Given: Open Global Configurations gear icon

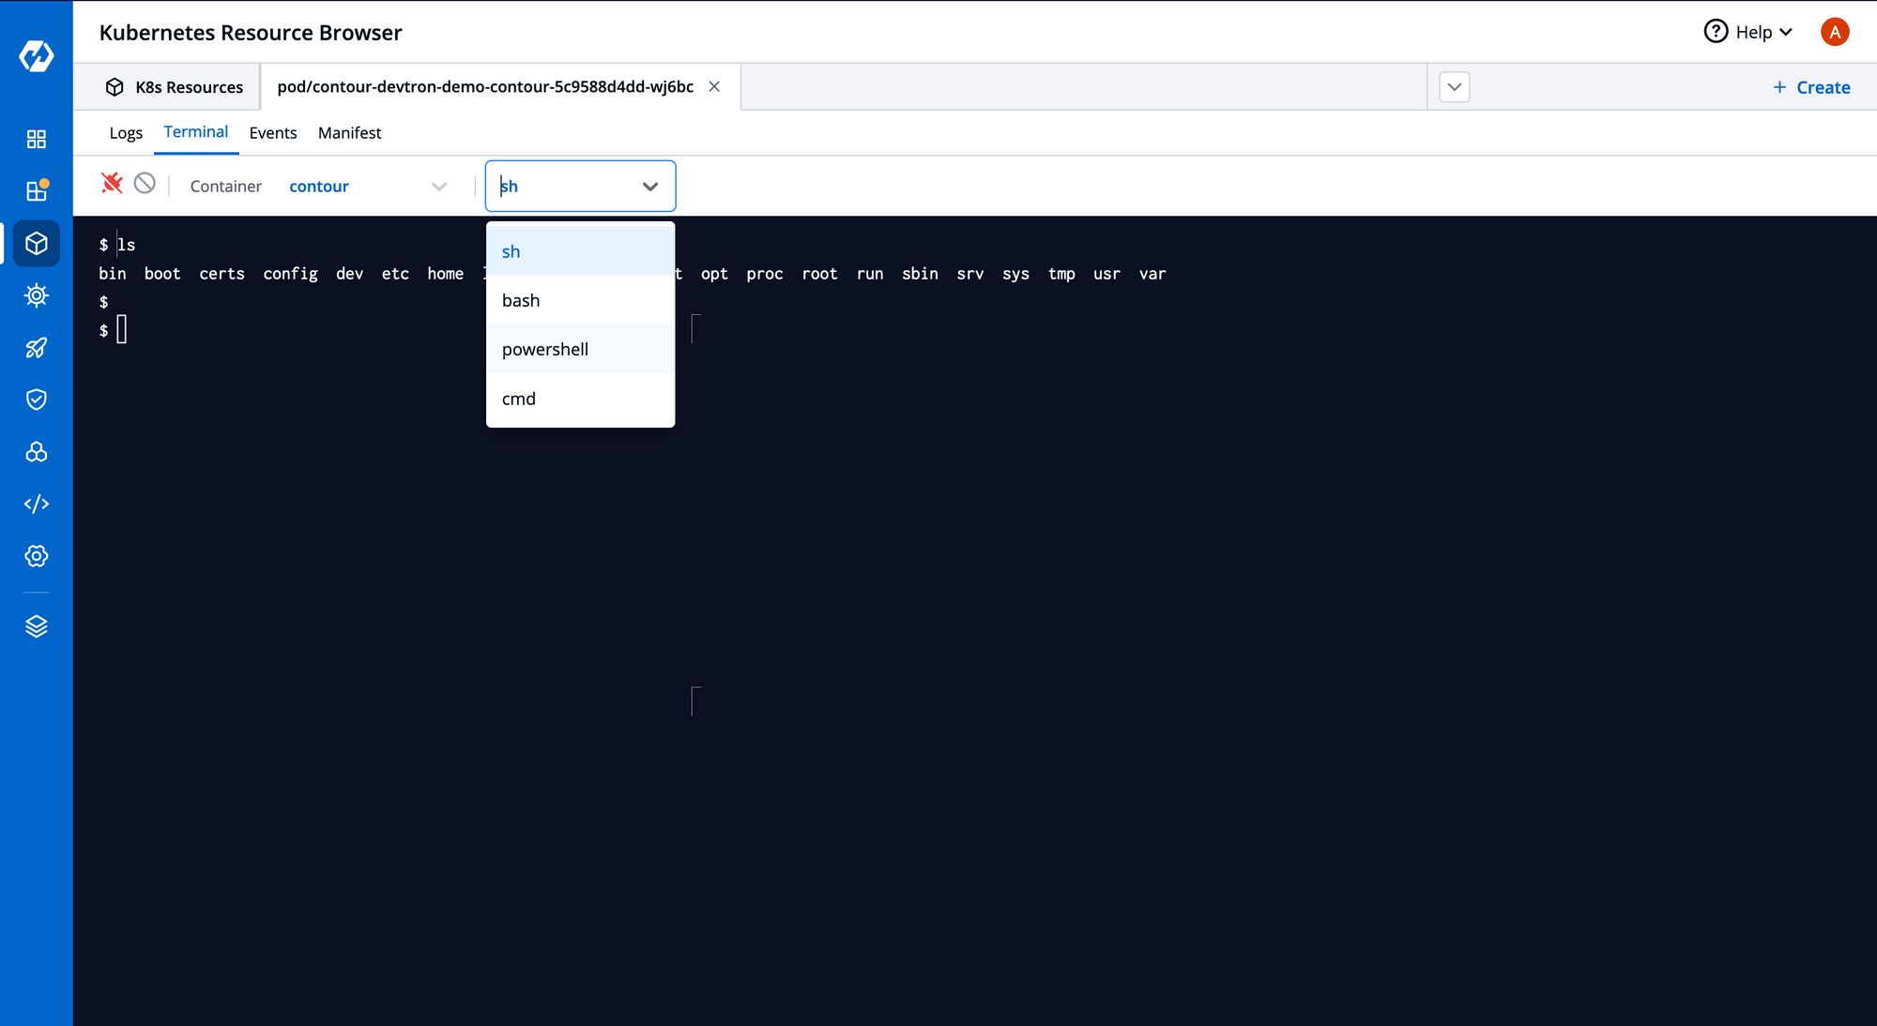Looking at the screenshot, I should (36, 556).
